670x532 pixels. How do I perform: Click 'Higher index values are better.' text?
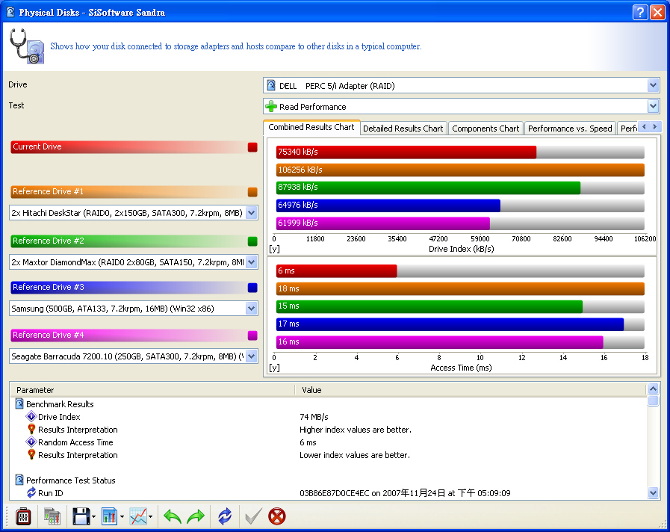356,430
